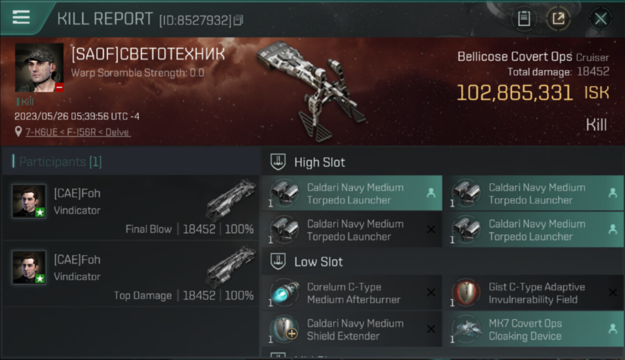The width and height of the screenshot is (625, 360).
Task: Close the kill report window
Action: pyautogui.click(x=600, y=19)
